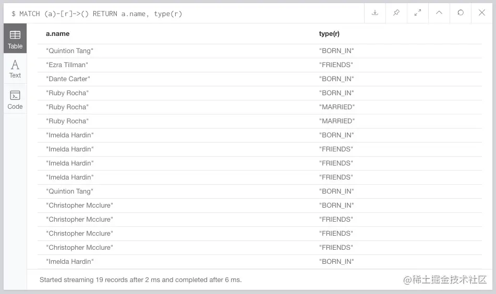Switch to the Text view
Viewport: 496px width, 294px height.
15,69
